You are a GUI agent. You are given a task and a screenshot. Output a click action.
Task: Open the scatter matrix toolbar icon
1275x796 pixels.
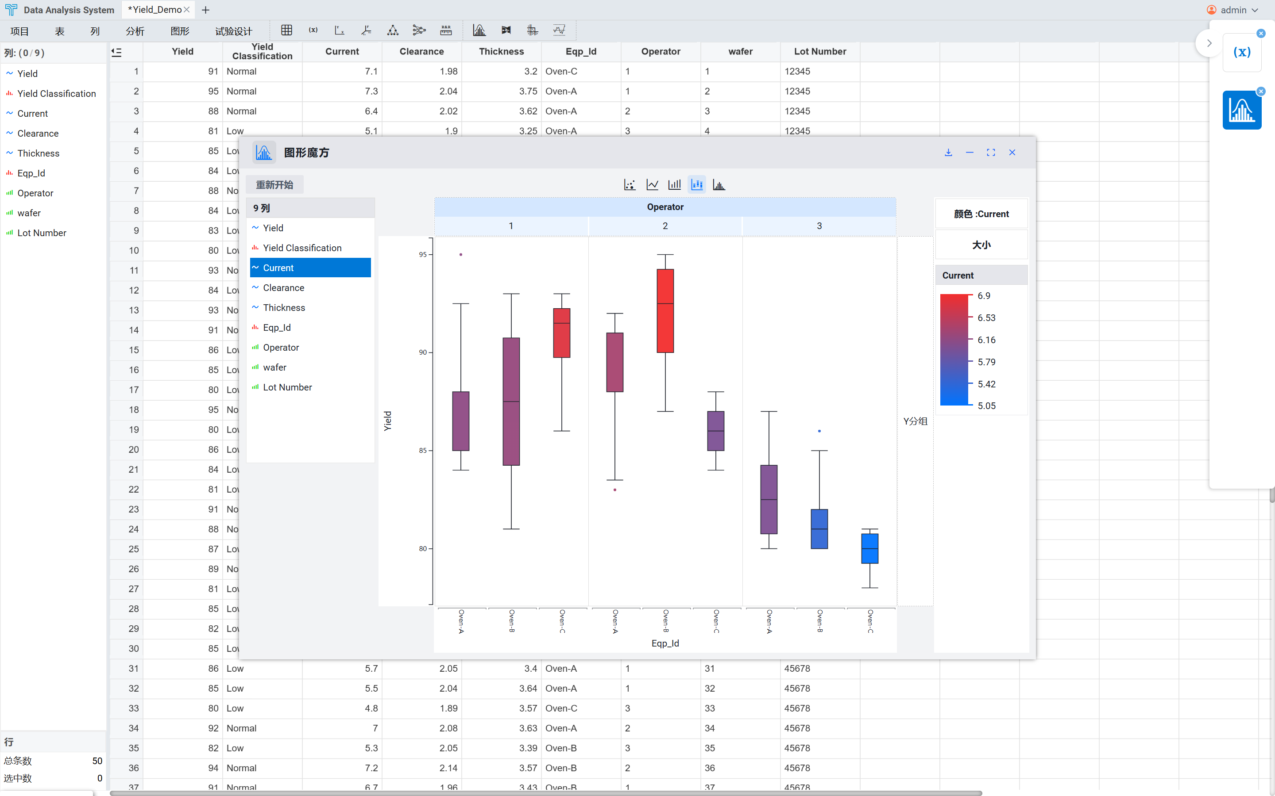533,31
